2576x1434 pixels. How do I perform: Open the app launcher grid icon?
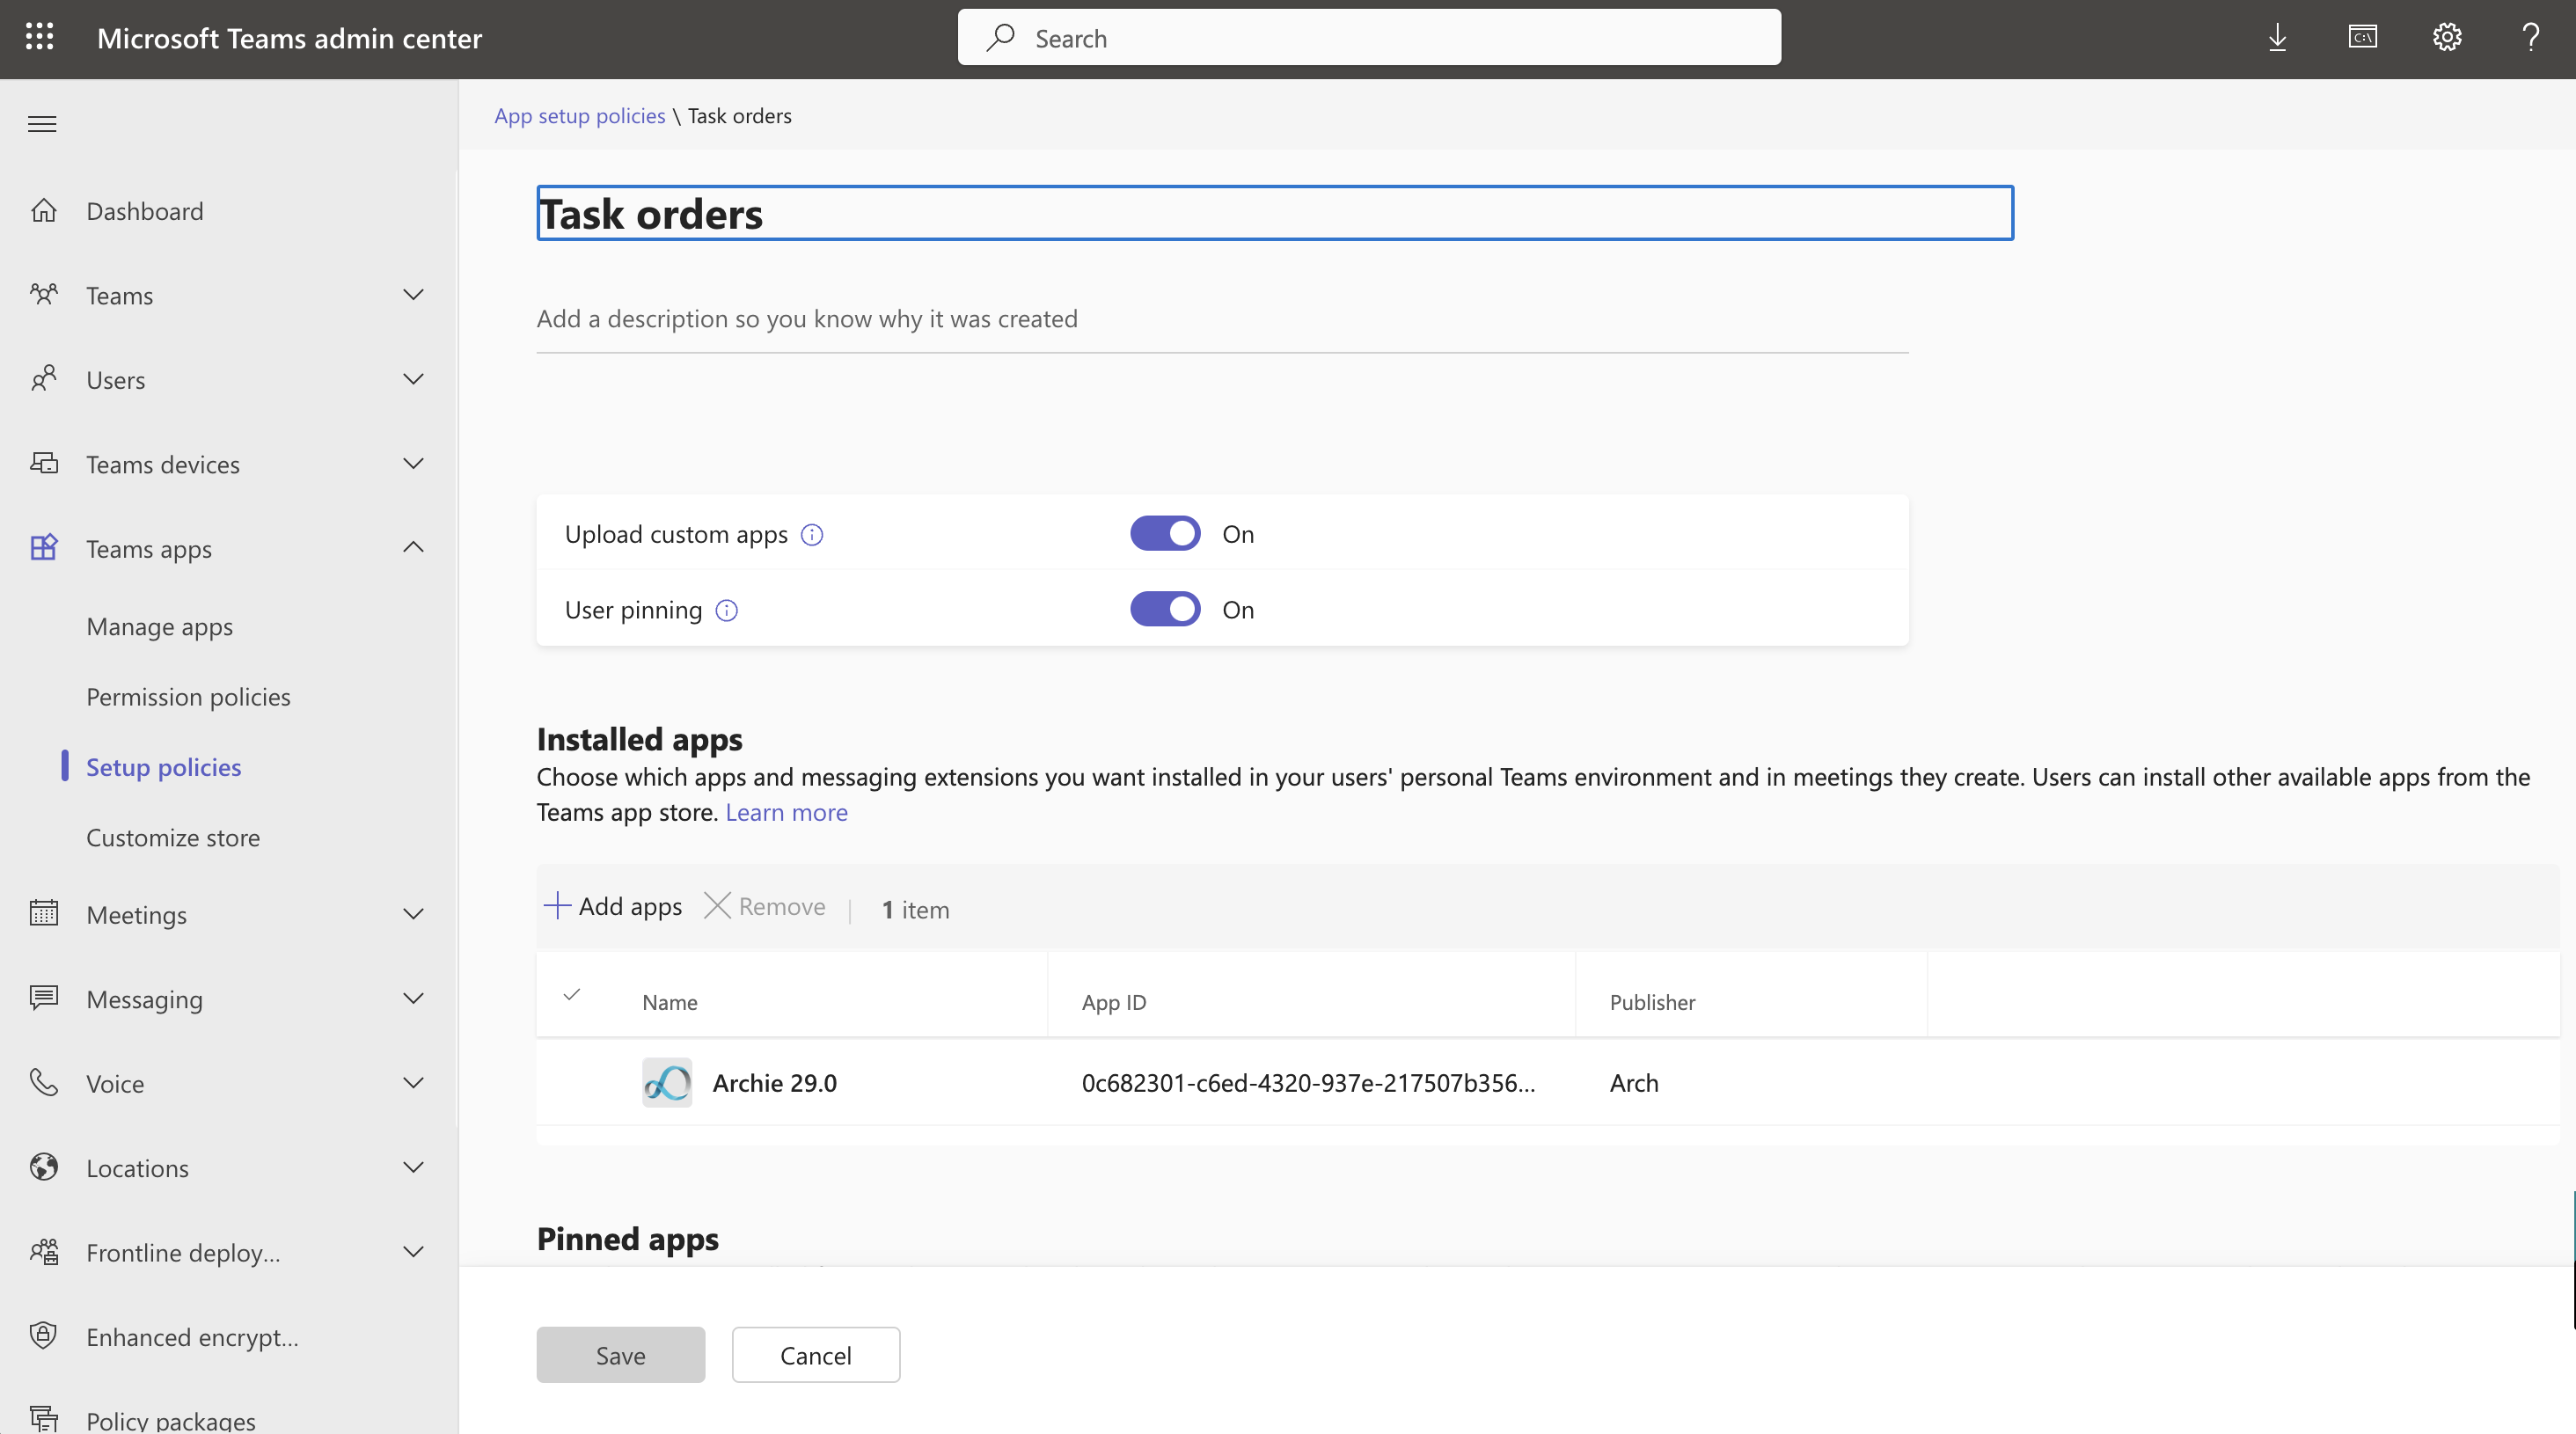tap(39, 38)
